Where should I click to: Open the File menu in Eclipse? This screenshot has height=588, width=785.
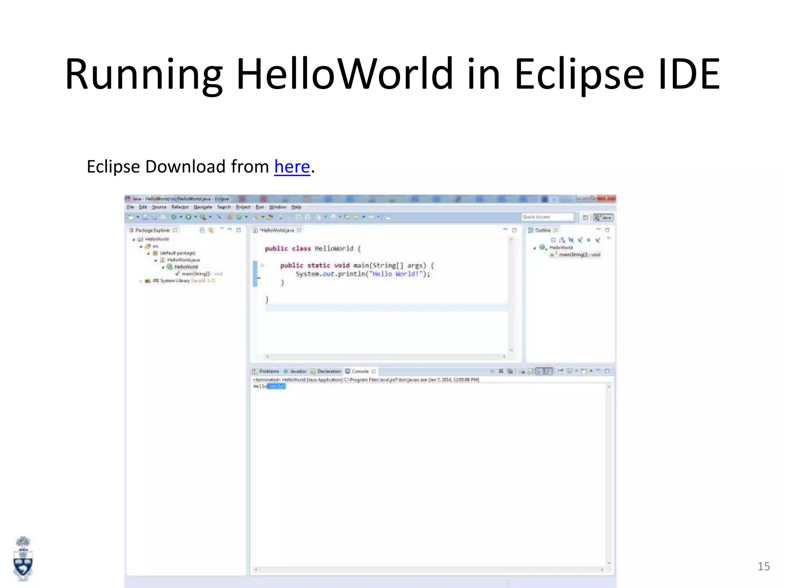coord(130,207)
